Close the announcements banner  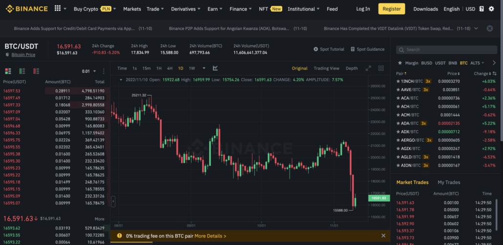(490, 28)
